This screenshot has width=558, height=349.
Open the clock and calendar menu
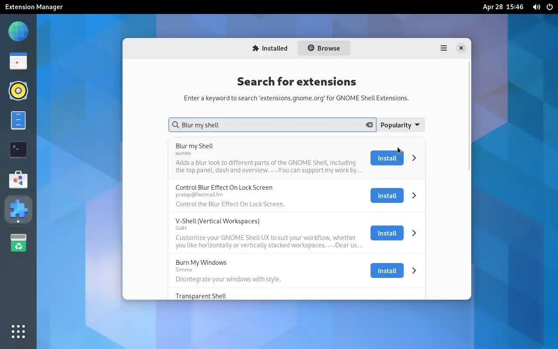click(503, 7)
